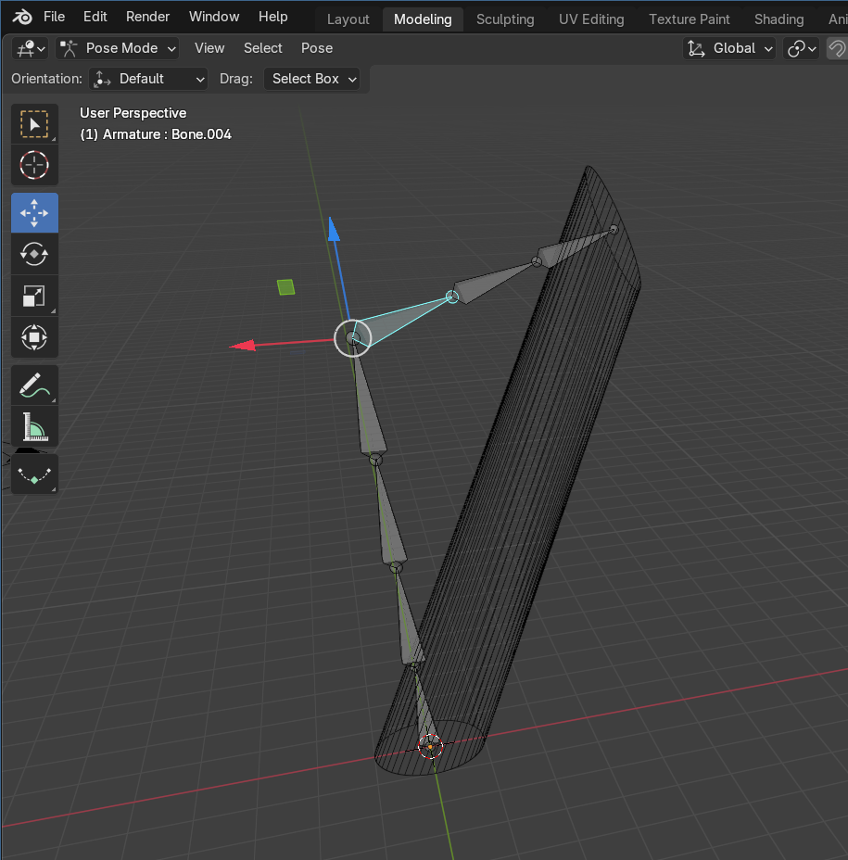The width and height of the screenshot is (848, 860).
Task: Choose the Move tool in the toolbar
Action: coord(34,212)
